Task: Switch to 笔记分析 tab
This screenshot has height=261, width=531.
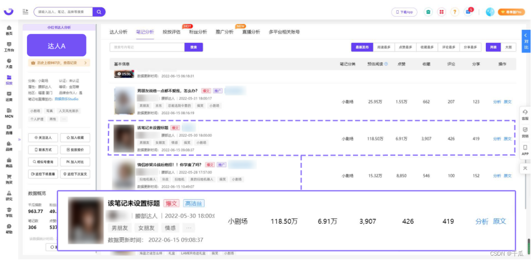Action: click(145, 32)
